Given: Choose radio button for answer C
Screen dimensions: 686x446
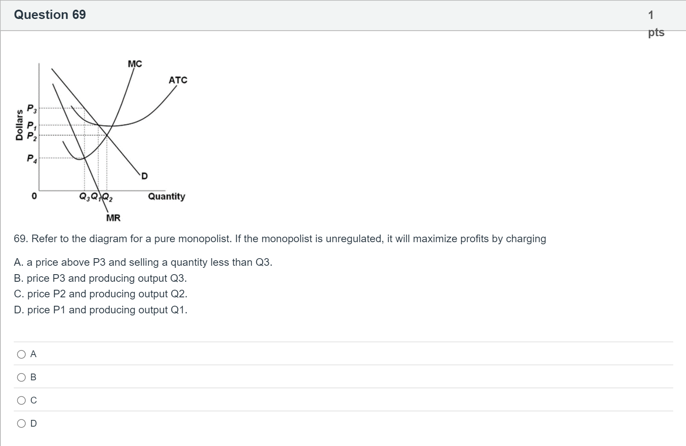Looking at the screenshot, I should point(21,401).
